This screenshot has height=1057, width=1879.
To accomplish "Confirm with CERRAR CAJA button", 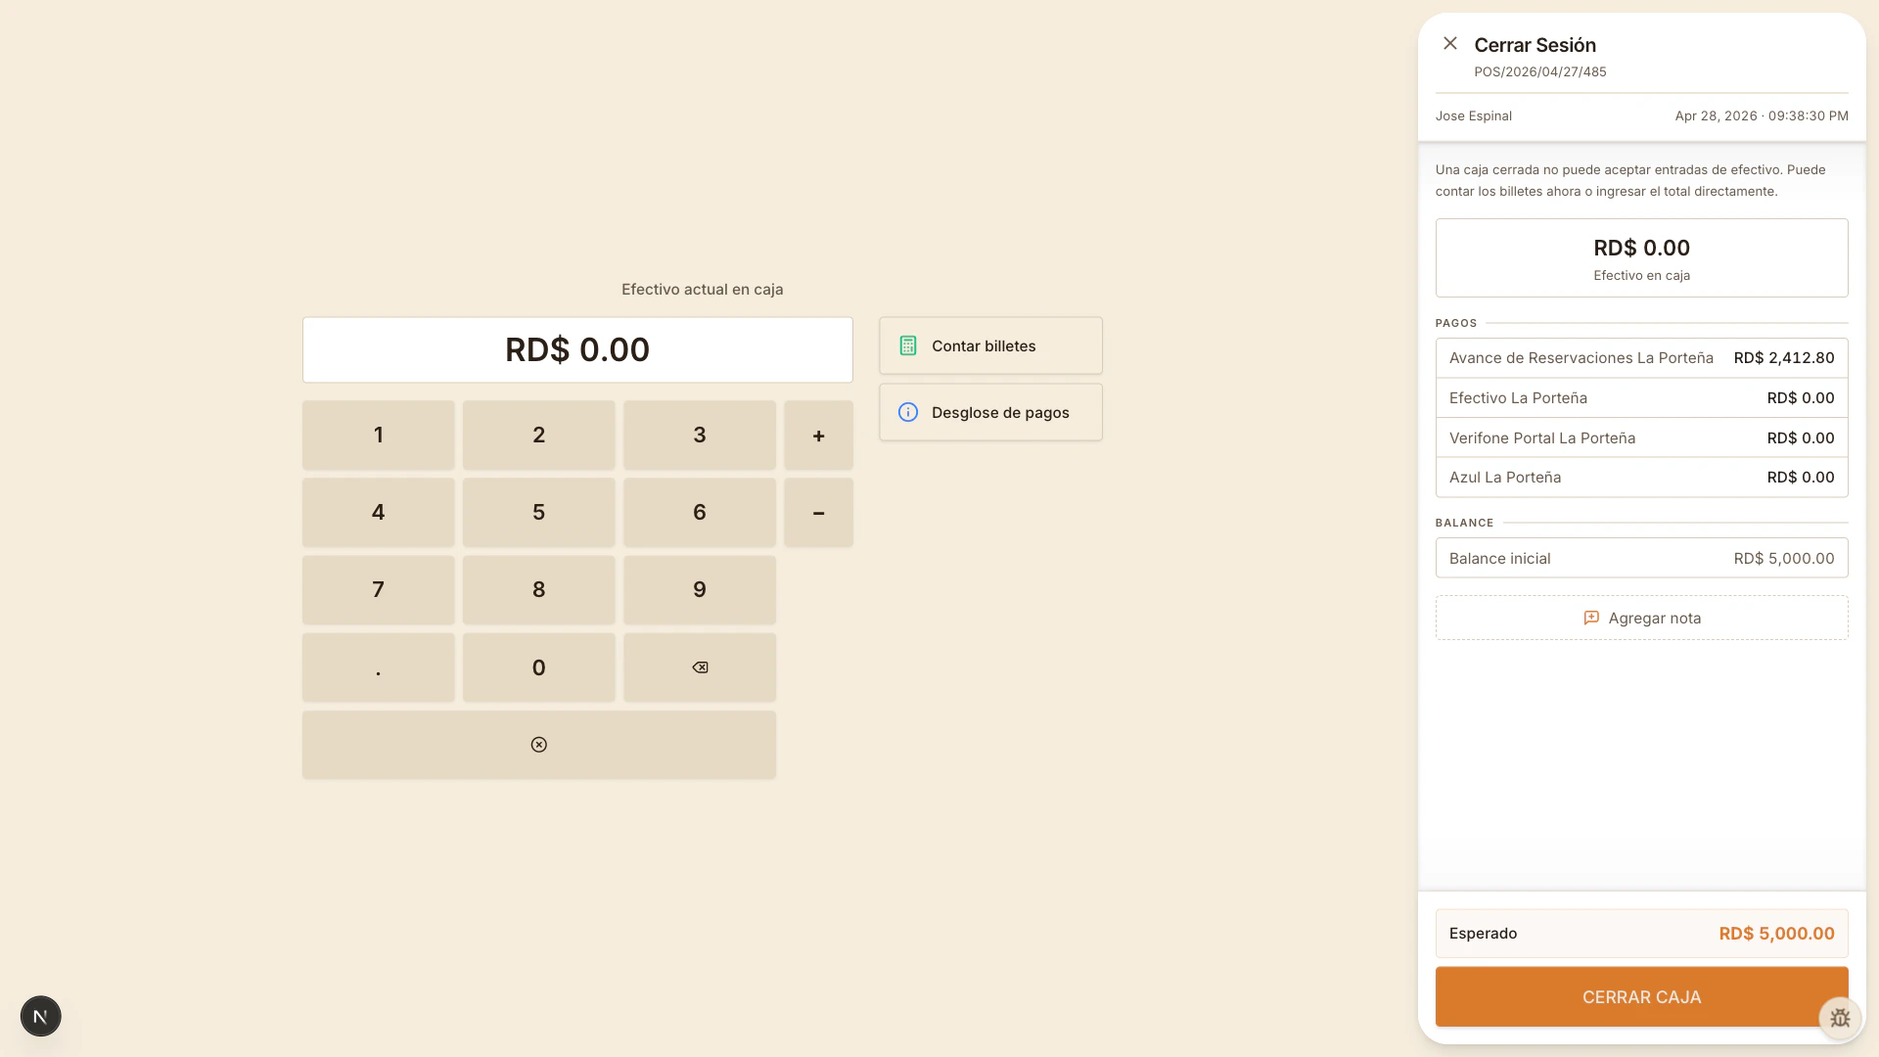I will click(x=1642, y=997).
